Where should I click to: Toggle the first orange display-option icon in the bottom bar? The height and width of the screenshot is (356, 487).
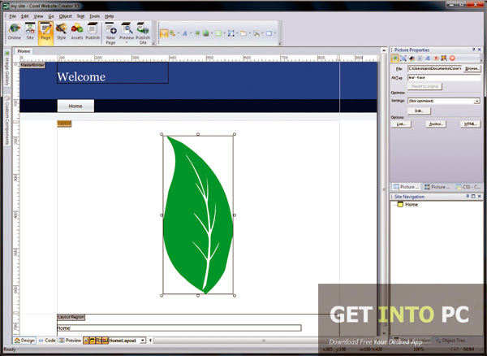pos(86,341)
